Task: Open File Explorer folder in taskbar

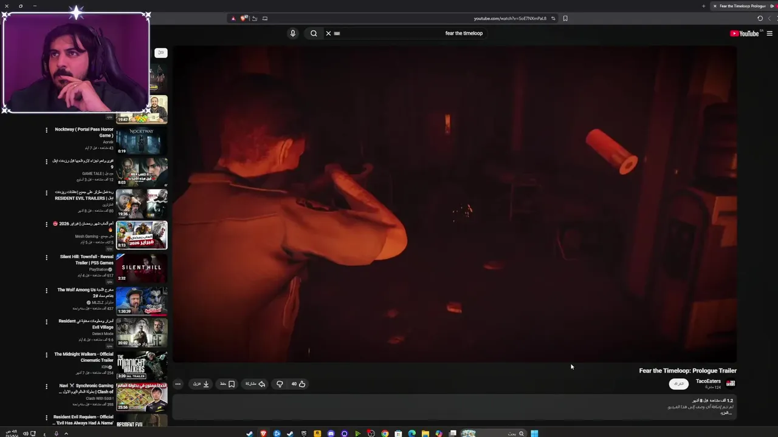Action: point(425,433)
